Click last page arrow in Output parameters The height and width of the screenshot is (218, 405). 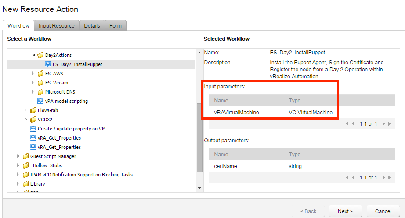(x=389, y=178)
